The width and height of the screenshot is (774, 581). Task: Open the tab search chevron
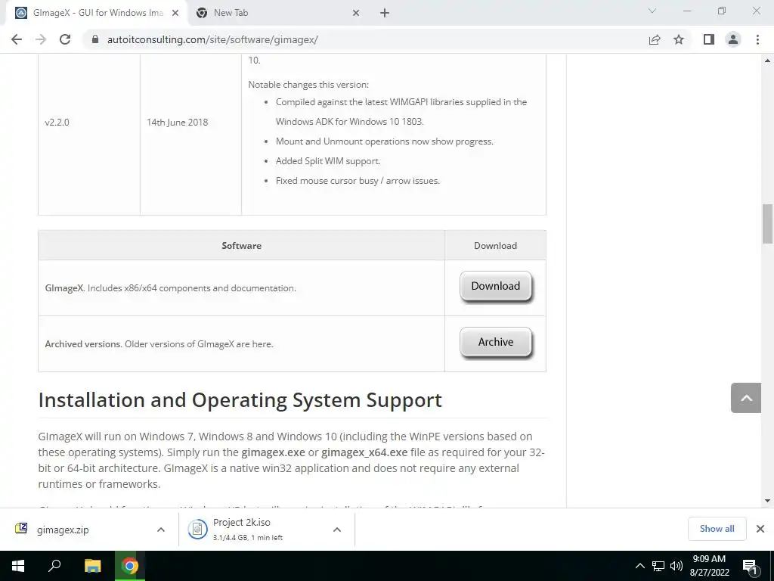652,11
